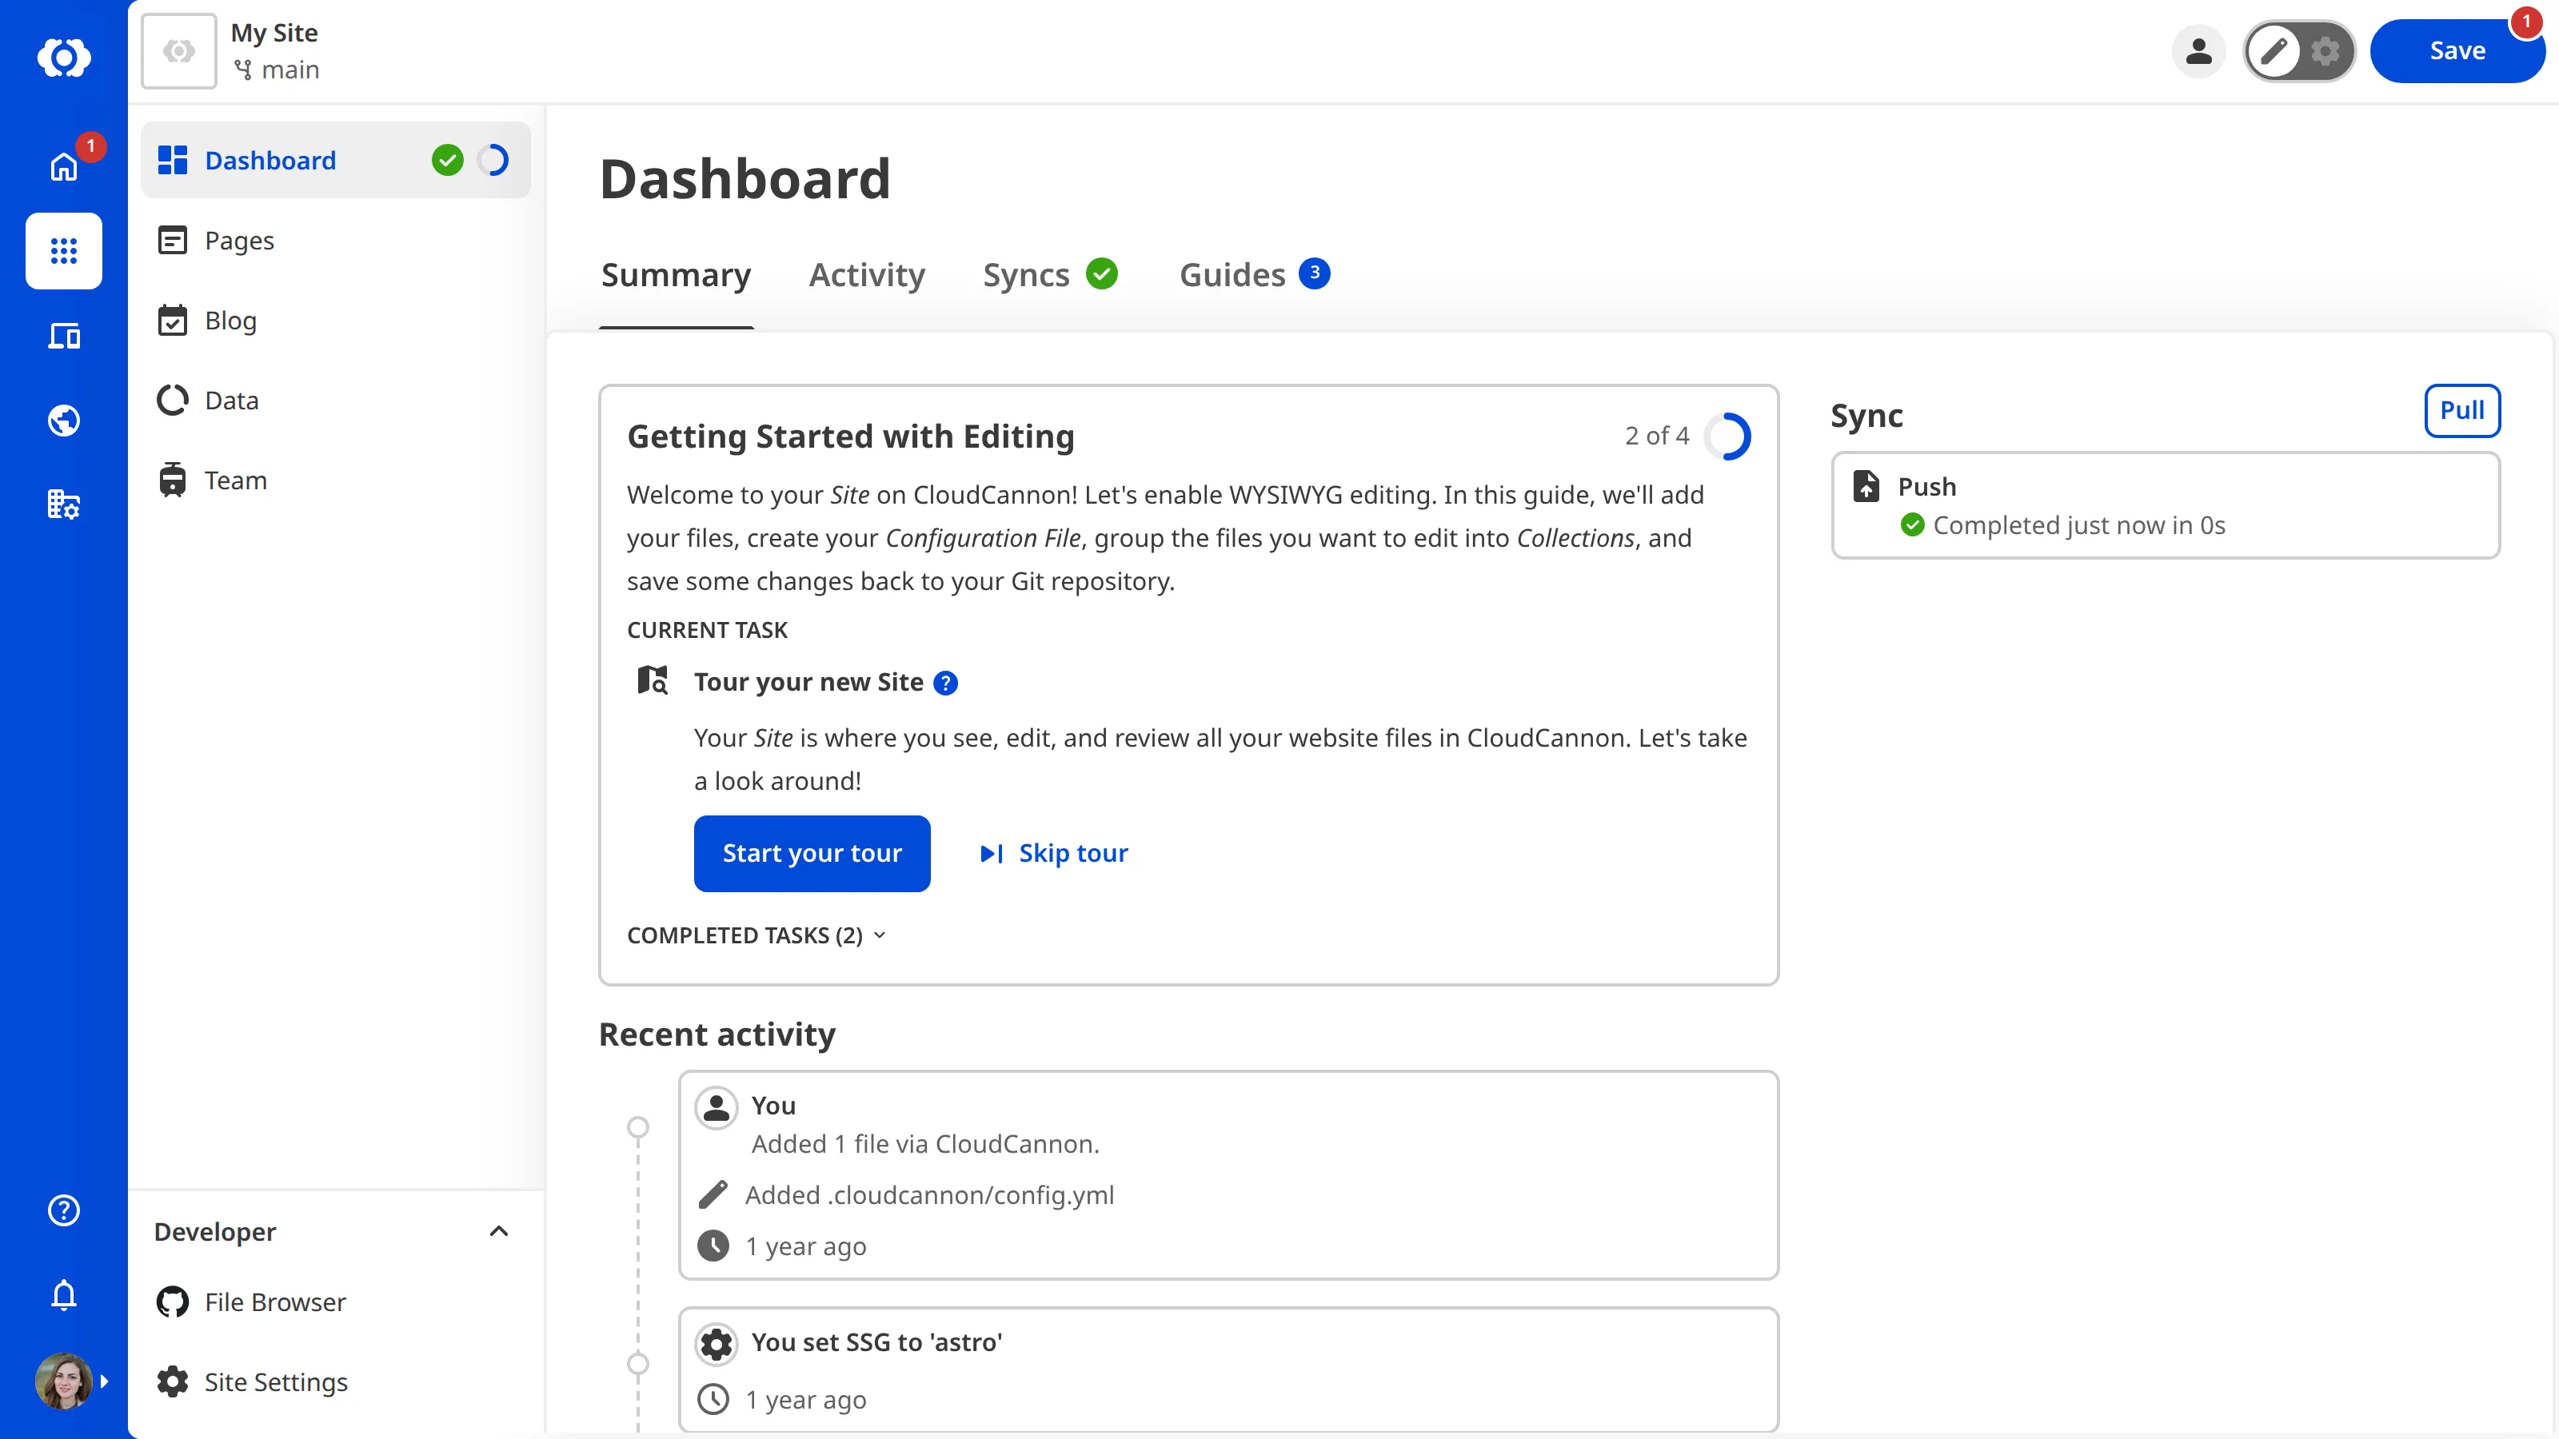Screen dimensions: 2559x1439
Task: Click the green check status on Dashboard item
Action: 447,160
